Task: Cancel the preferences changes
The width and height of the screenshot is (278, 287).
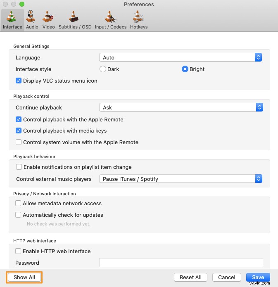Action: pos(226,277)
